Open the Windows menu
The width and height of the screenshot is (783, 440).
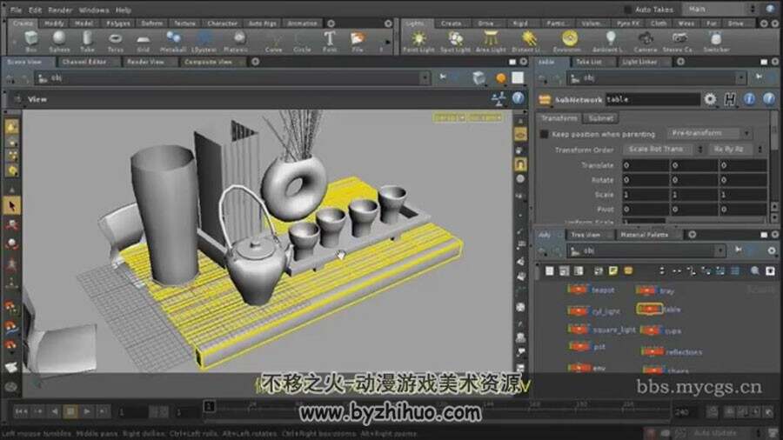tap(94, 10)
